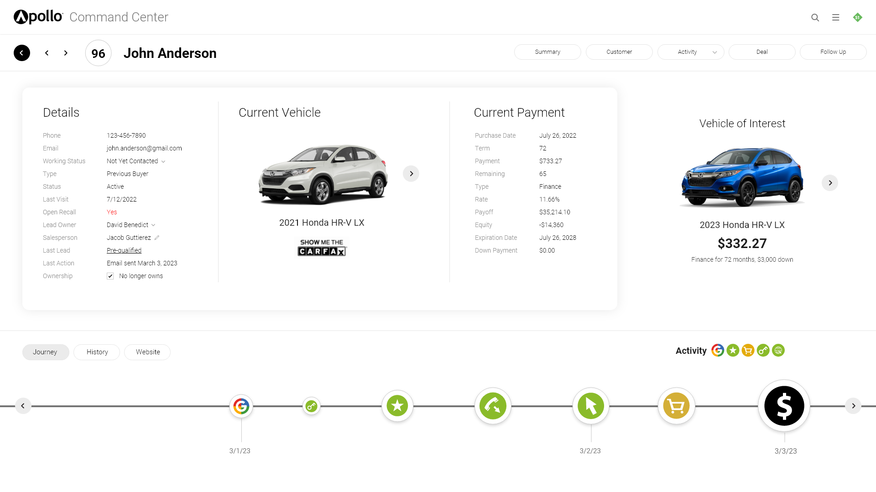Move journey timeline right arrow
Screen dimensions: 876x492
[853, 406]
